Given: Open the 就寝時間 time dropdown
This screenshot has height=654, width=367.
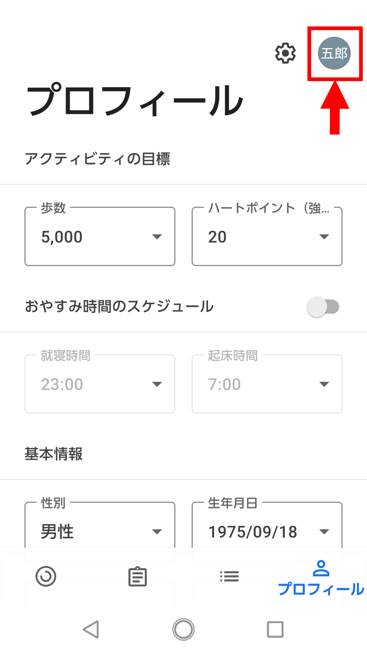Looking at the screenshot, I should coord(100,384).
